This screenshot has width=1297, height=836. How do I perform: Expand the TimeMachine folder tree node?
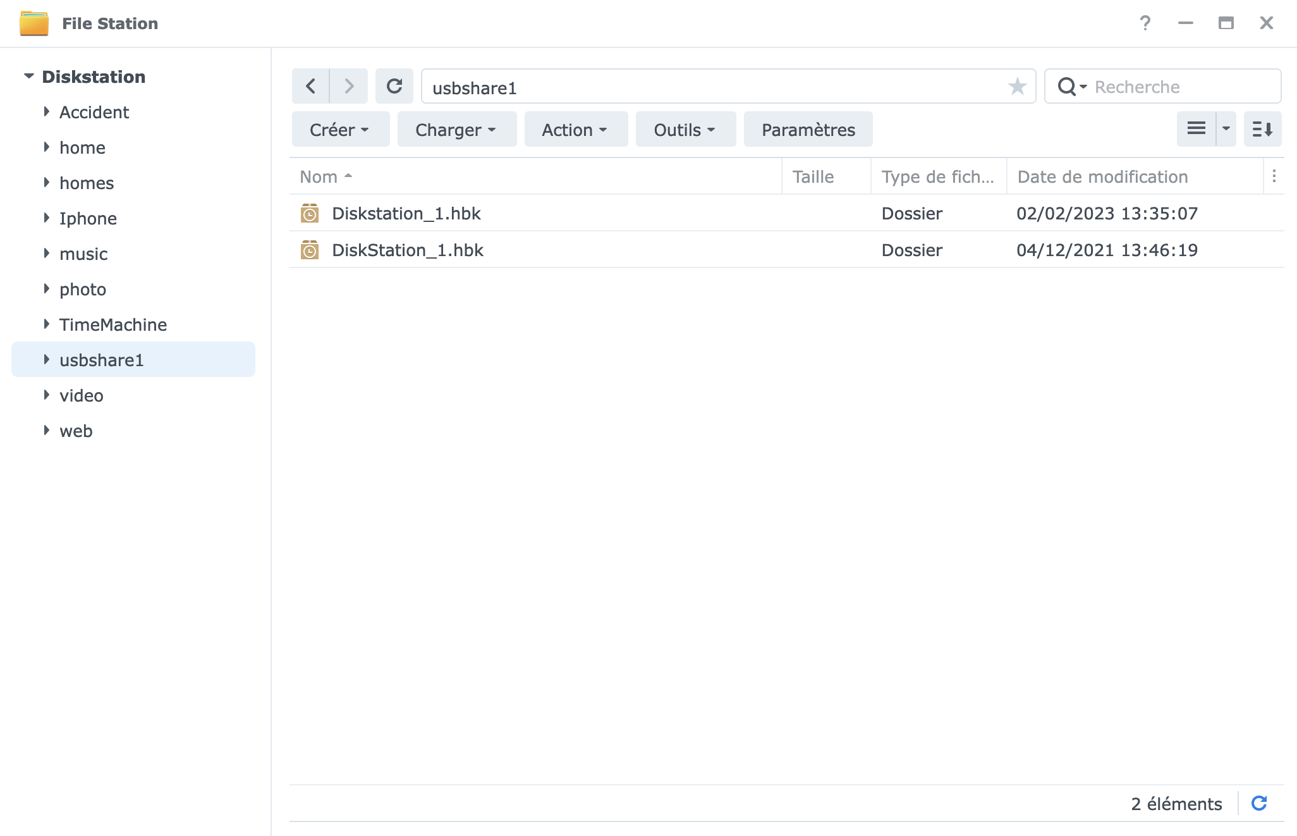47,324
